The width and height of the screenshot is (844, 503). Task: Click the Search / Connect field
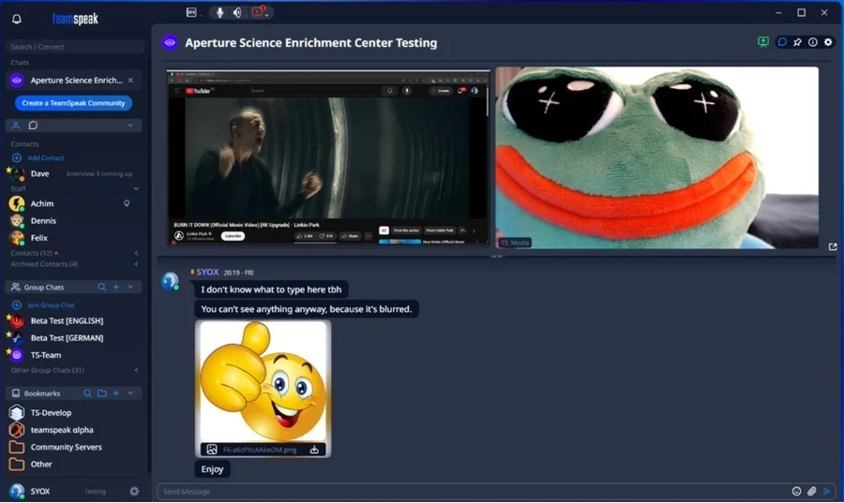[75, 47]
